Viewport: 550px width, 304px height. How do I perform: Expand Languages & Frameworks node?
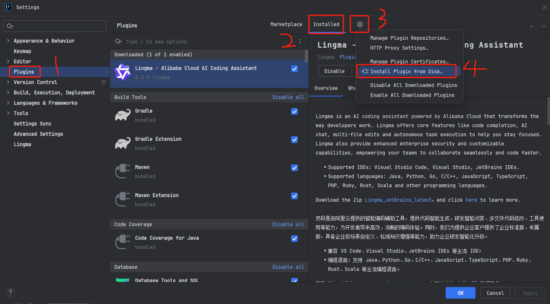click(x=8, y=103)
